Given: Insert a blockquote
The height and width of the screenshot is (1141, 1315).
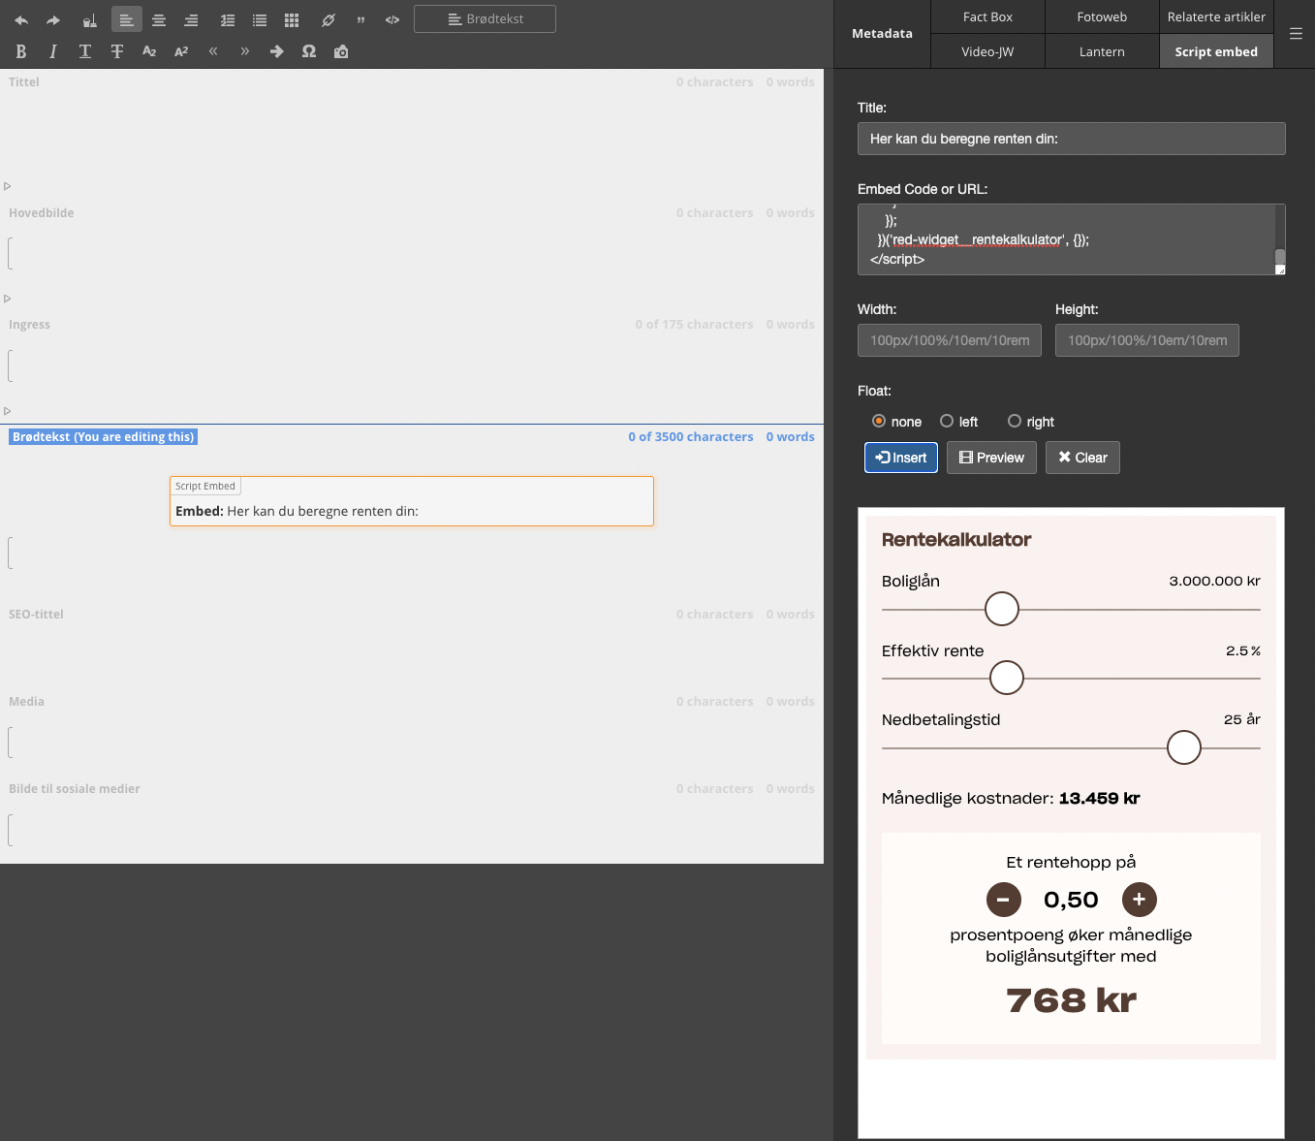Looking at the screenshot, I should tap(360, 19).
